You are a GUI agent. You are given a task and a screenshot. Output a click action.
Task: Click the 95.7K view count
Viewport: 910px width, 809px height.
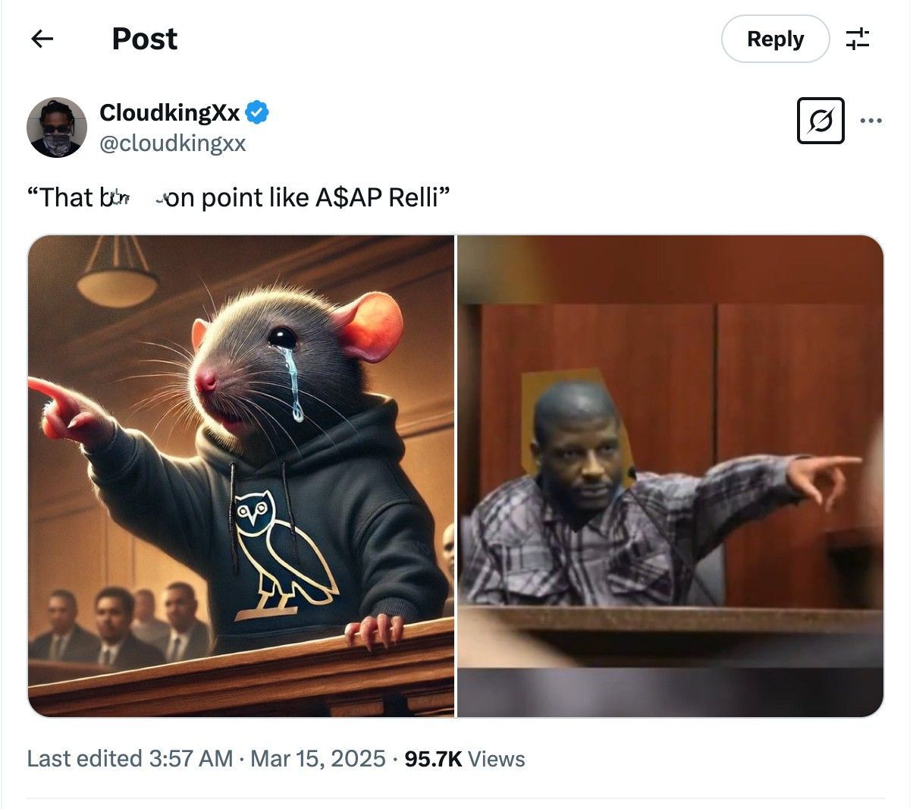(433, 759)
